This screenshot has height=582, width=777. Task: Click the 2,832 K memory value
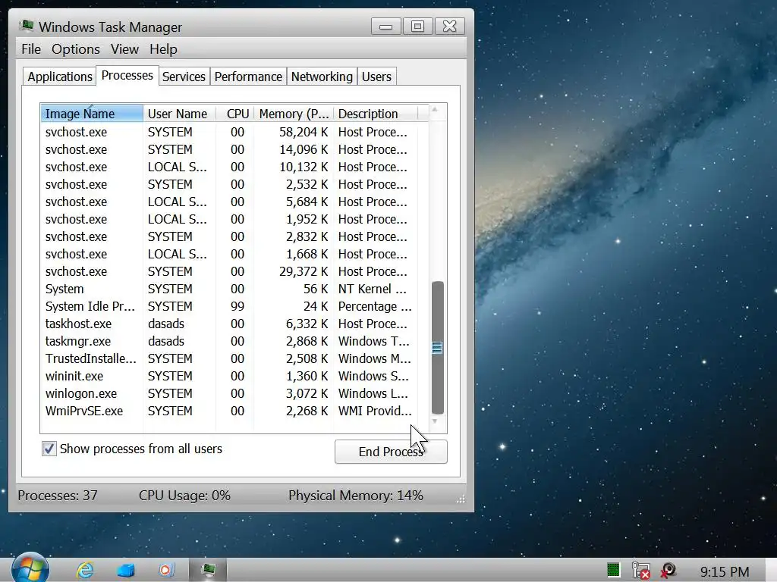[x=307, y=236]
